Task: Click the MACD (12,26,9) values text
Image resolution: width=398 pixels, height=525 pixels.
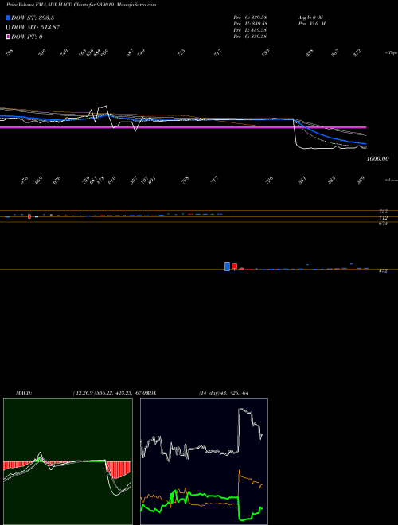Action: pos(111,393)
